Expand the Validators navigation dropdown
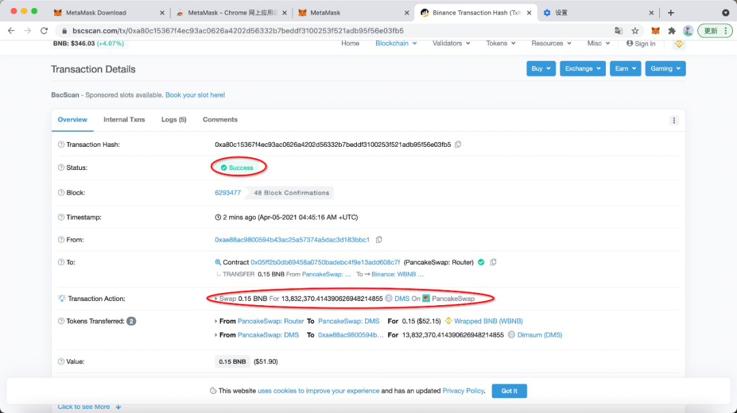 (x=451, y=43)
